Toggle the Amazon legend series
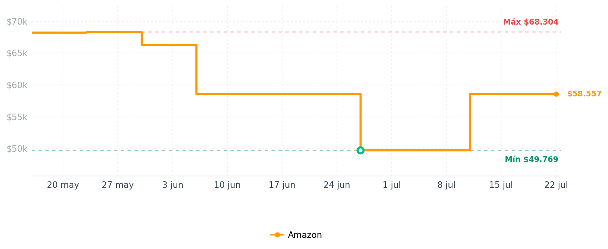The height and width of the screenshot is (249, 608). point(296,235)
